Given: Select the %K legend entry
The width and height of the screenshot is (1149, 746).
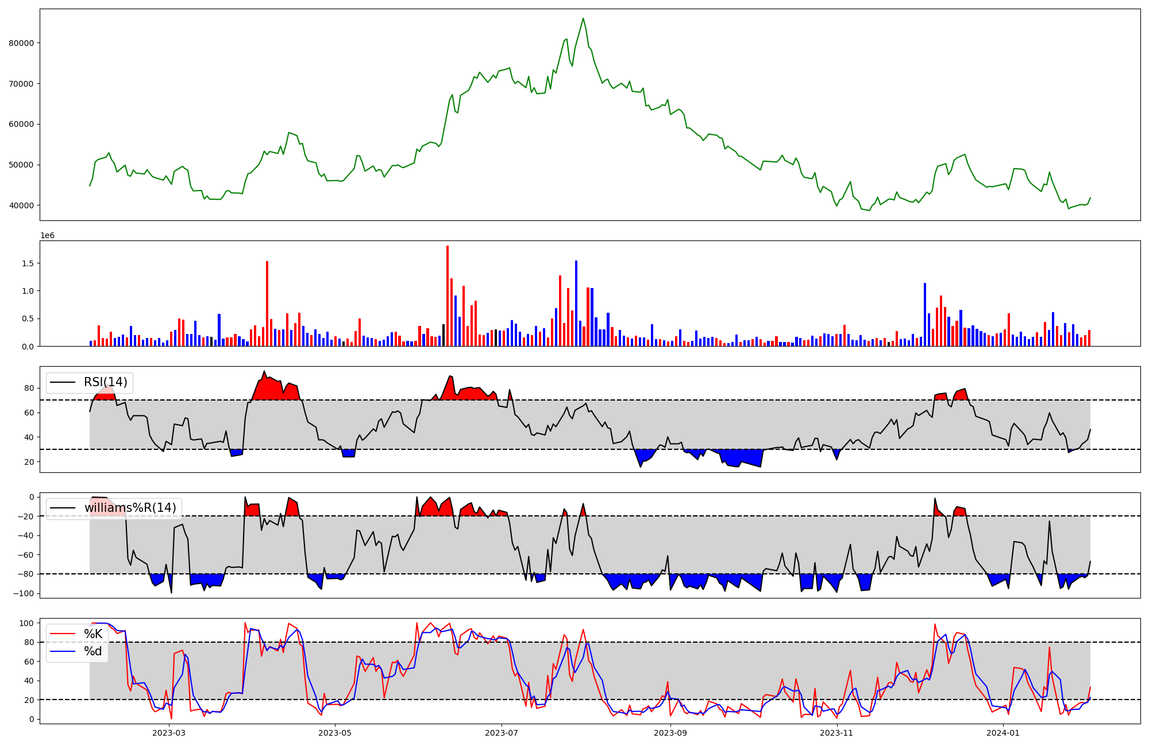Looking at the screenshot, I should [x=93, y=634].
